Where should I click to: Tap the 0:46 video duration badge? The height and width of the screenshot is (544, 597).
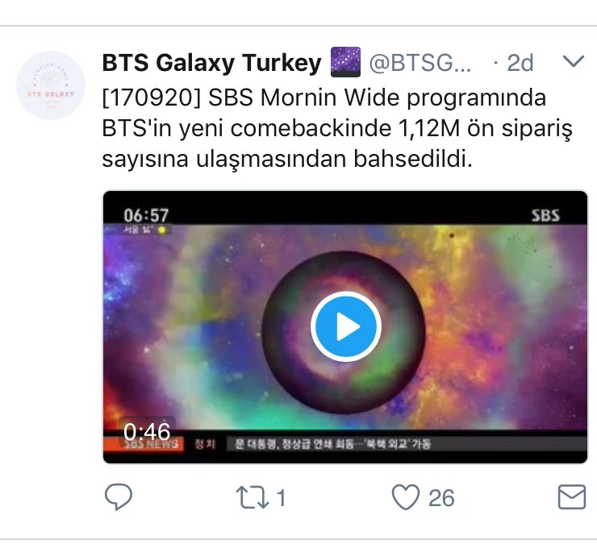click(147, 431)
